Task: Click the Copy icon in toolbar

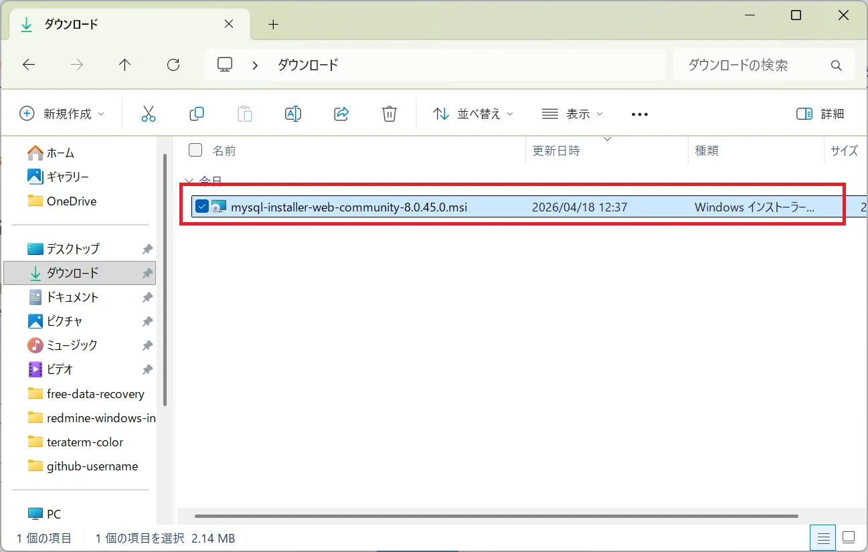Action: point(197,114)
